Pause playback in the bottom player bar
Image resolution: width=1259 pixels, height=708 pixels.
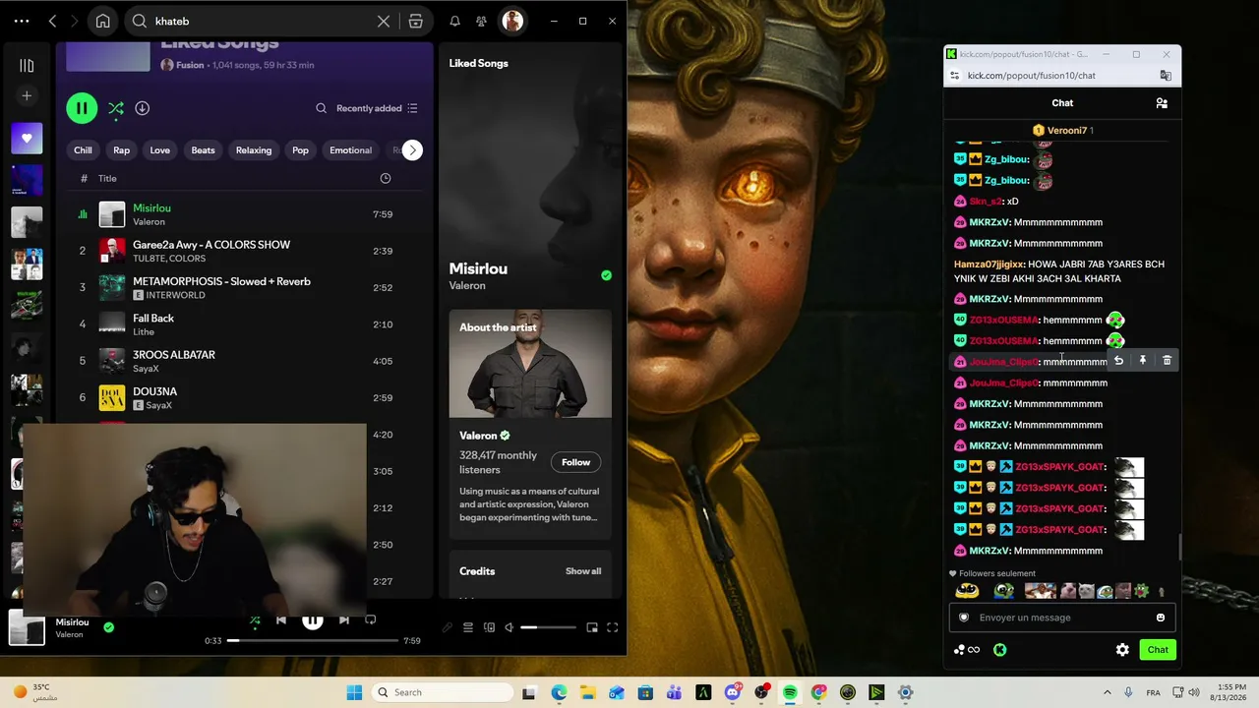(312, 620)
